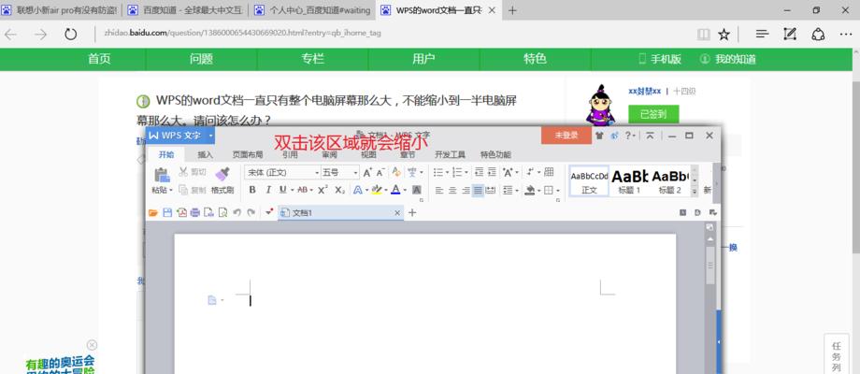Viewport: 860px width, 374px height.
Task: Add new WPS document tab with plus
Action: tap(412, 213)
